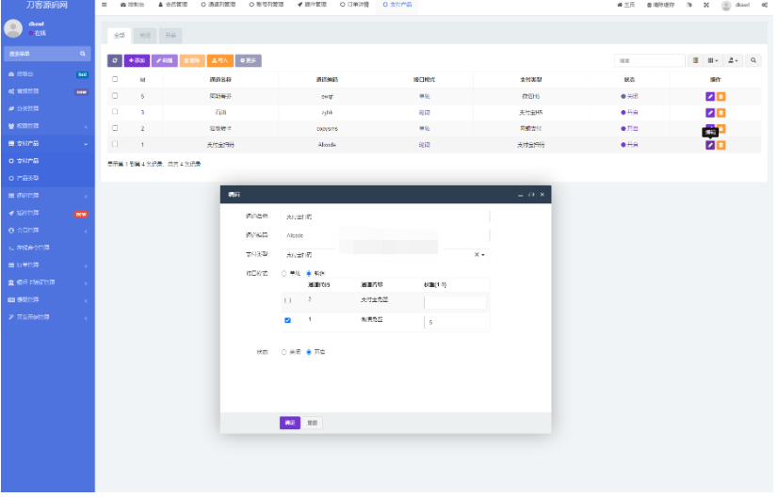Screen dimensions: 778x497
Task: Click the refresh icon button above the table
Action: tap(114, 60)
